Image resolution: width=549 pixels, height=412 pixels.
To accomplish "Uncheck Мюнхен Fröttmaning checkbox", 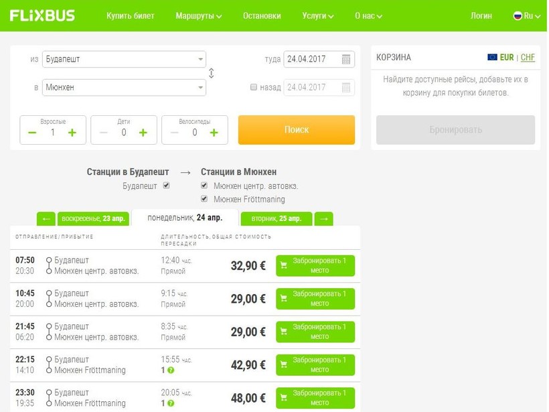I will 204,199.
